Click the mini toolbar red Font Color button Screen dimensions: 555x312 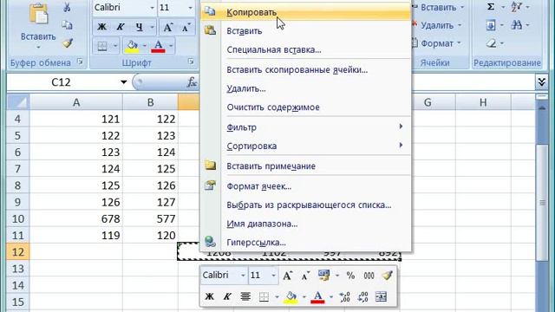point(317,296)
